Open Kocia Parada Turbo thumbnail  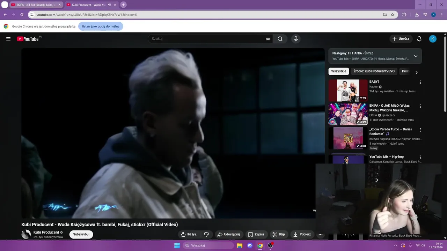pyautogui.click(x=348, y=138)
